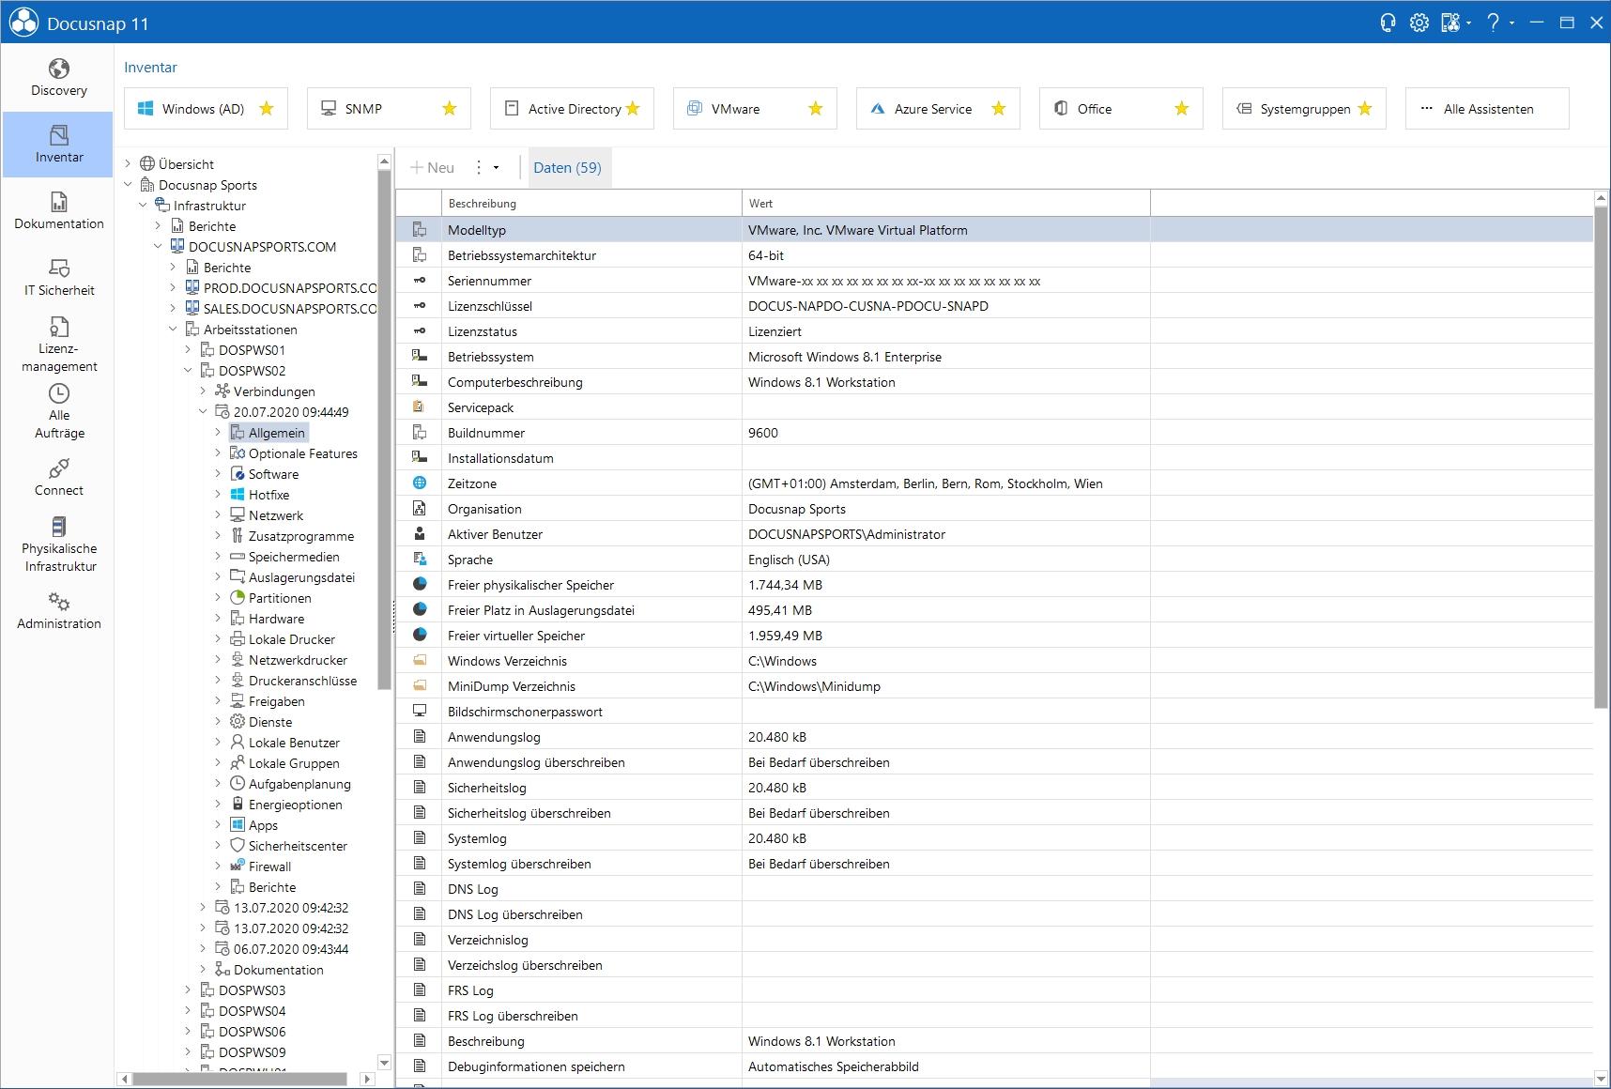Click the Sicherheitscenter shield icon in tree
Image resolution: width=1611 pixels, height=1089 pixels.
pyautogui.click(x=238, y=846)
